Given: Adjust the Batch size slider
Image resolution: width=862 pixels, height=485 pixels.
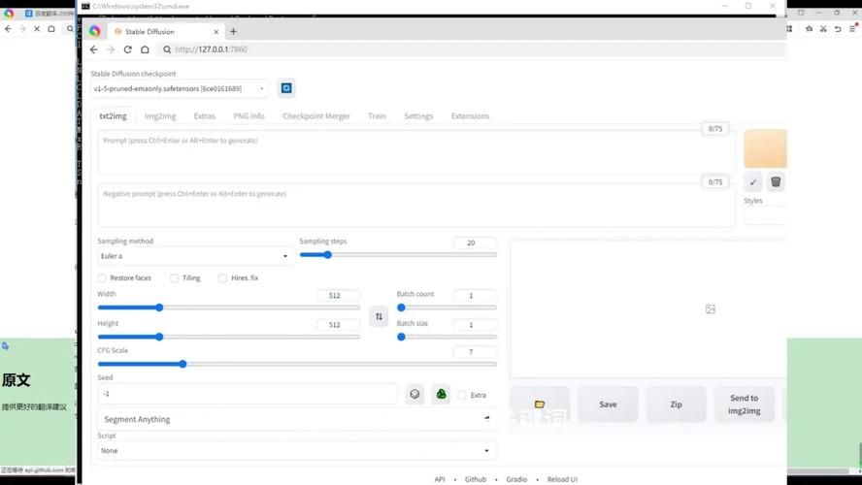Looking at the screenshot, I should pos(447,337).
